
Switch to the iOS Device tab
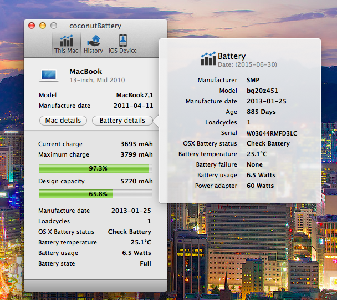coord(122,44)
